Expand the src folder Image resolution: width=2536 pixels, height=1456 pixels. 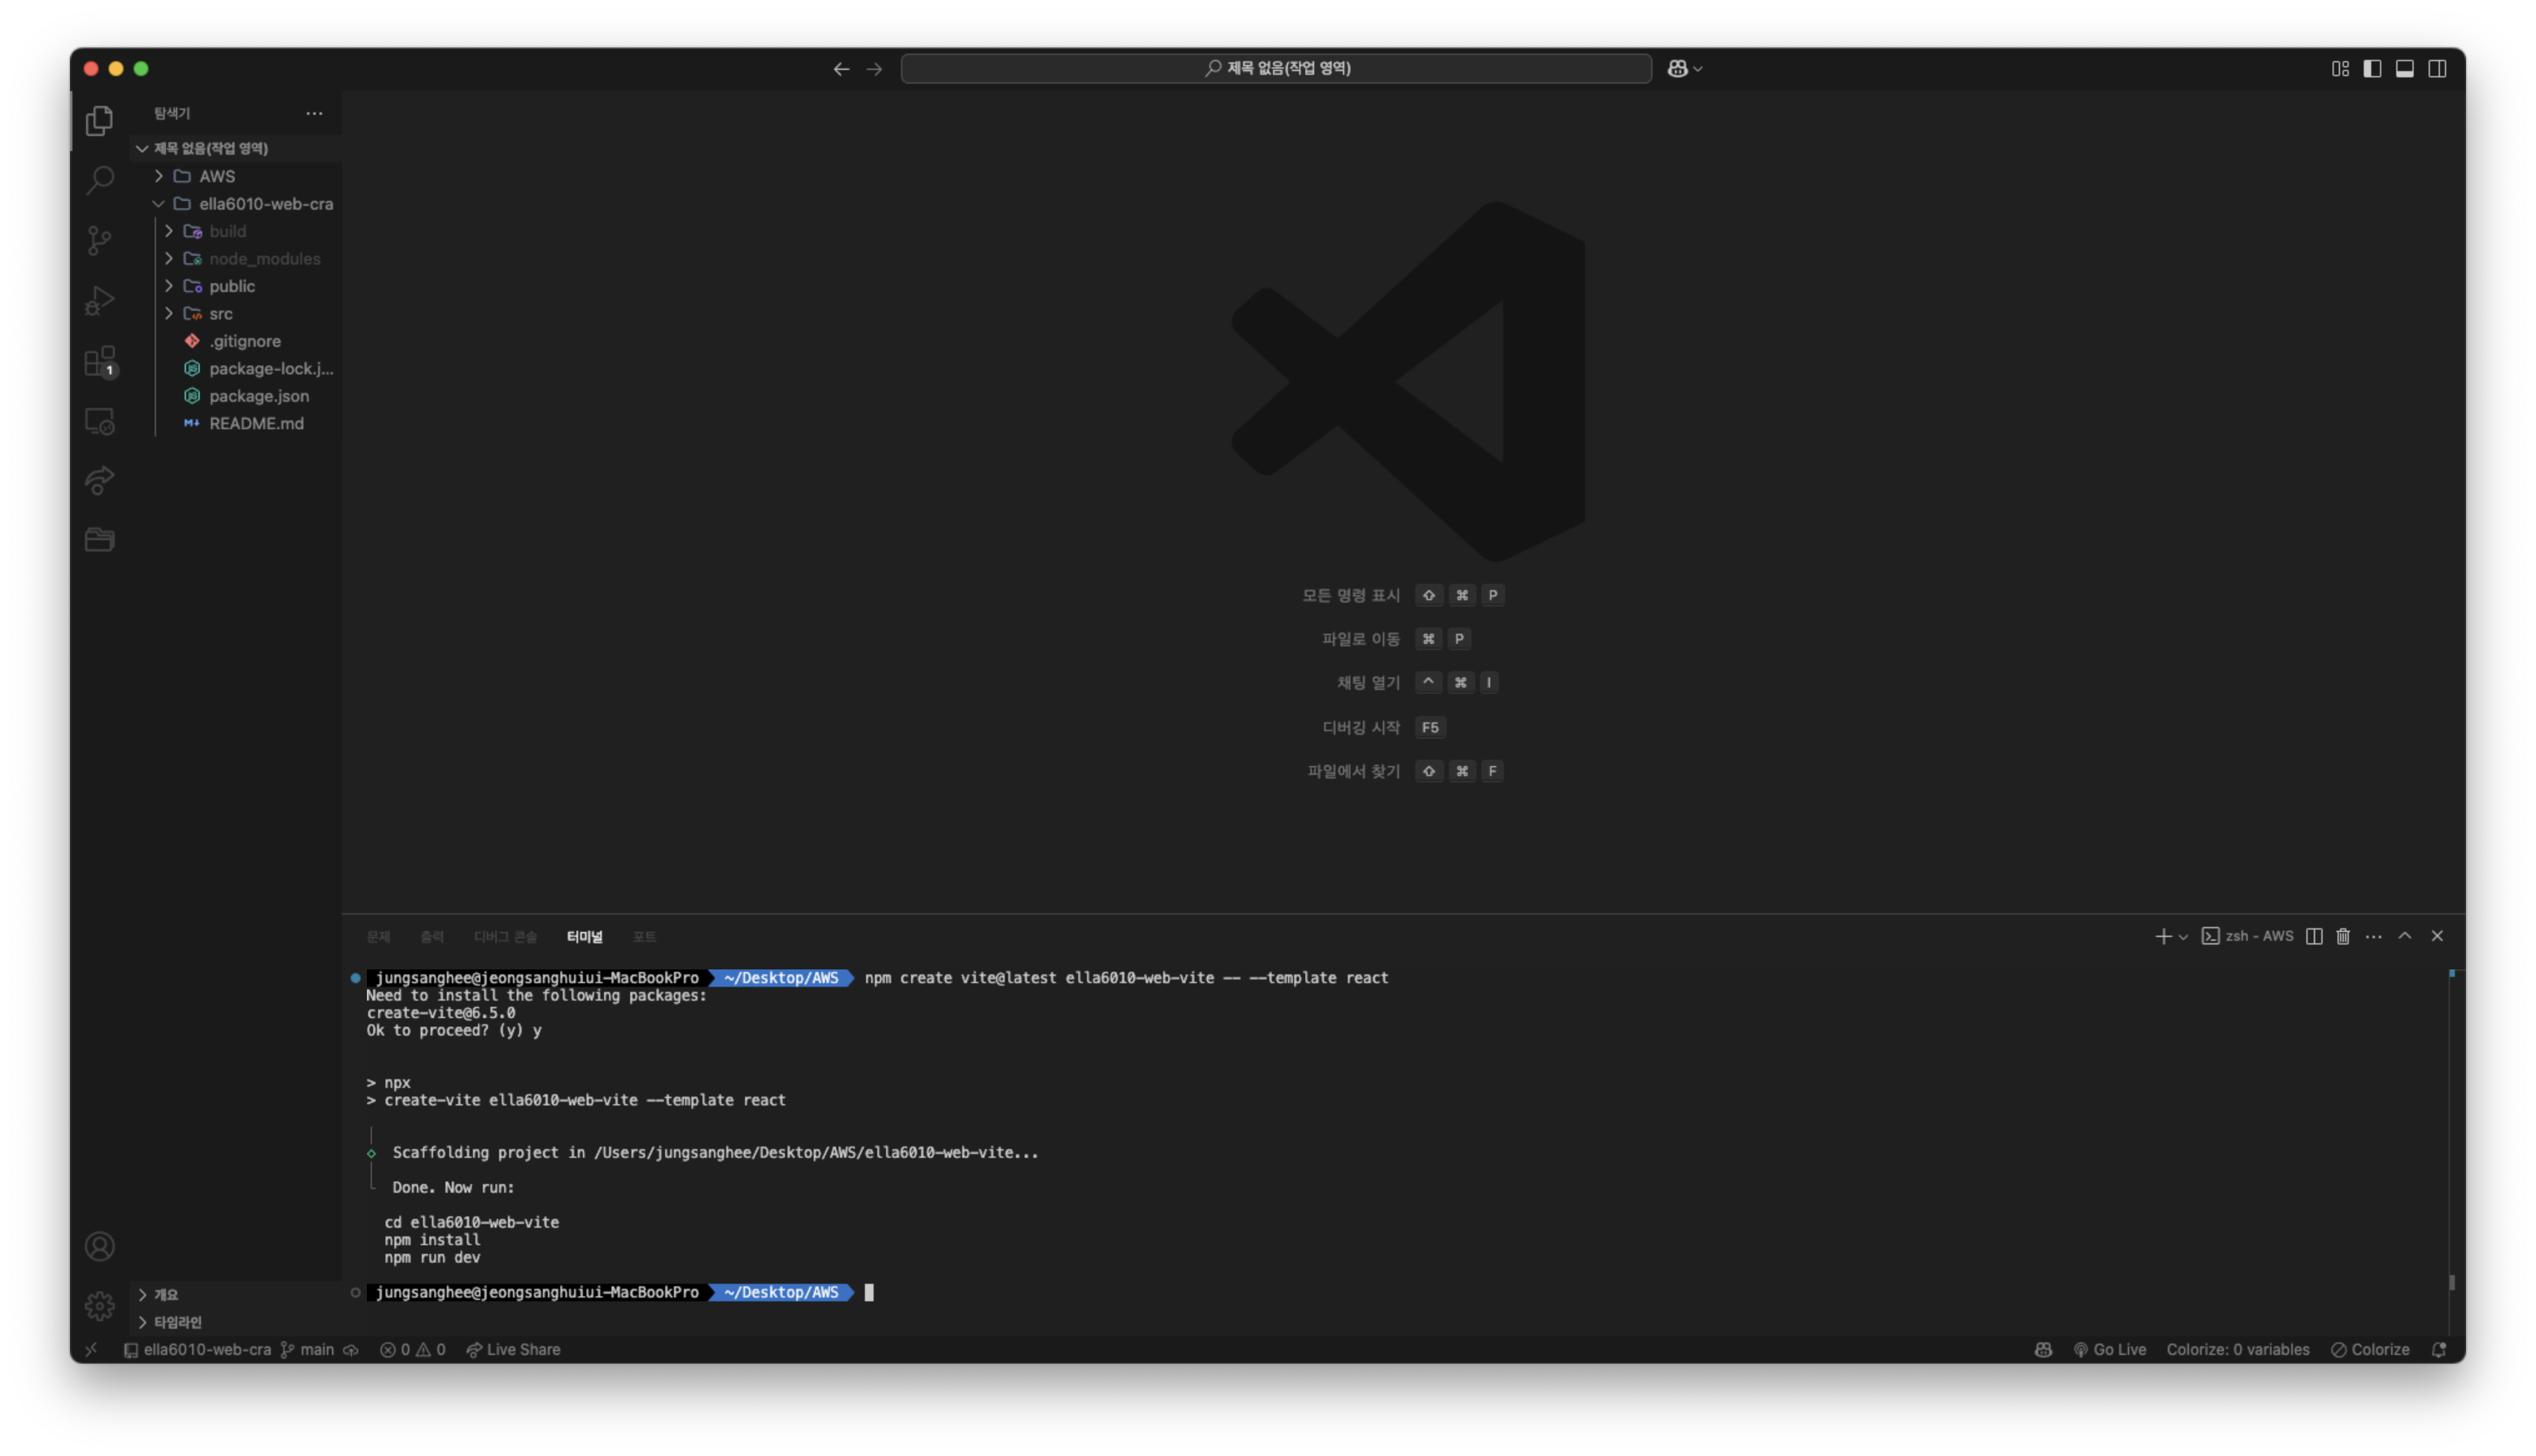[236, 313]
